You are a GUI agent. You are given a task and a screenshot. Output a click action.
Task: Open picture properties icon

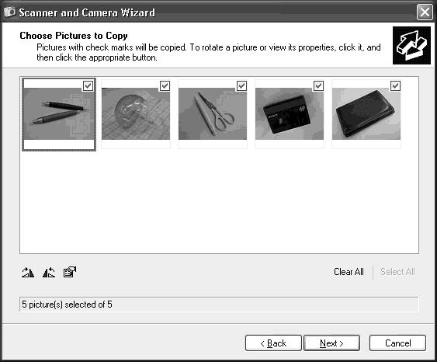coord(70,272)
